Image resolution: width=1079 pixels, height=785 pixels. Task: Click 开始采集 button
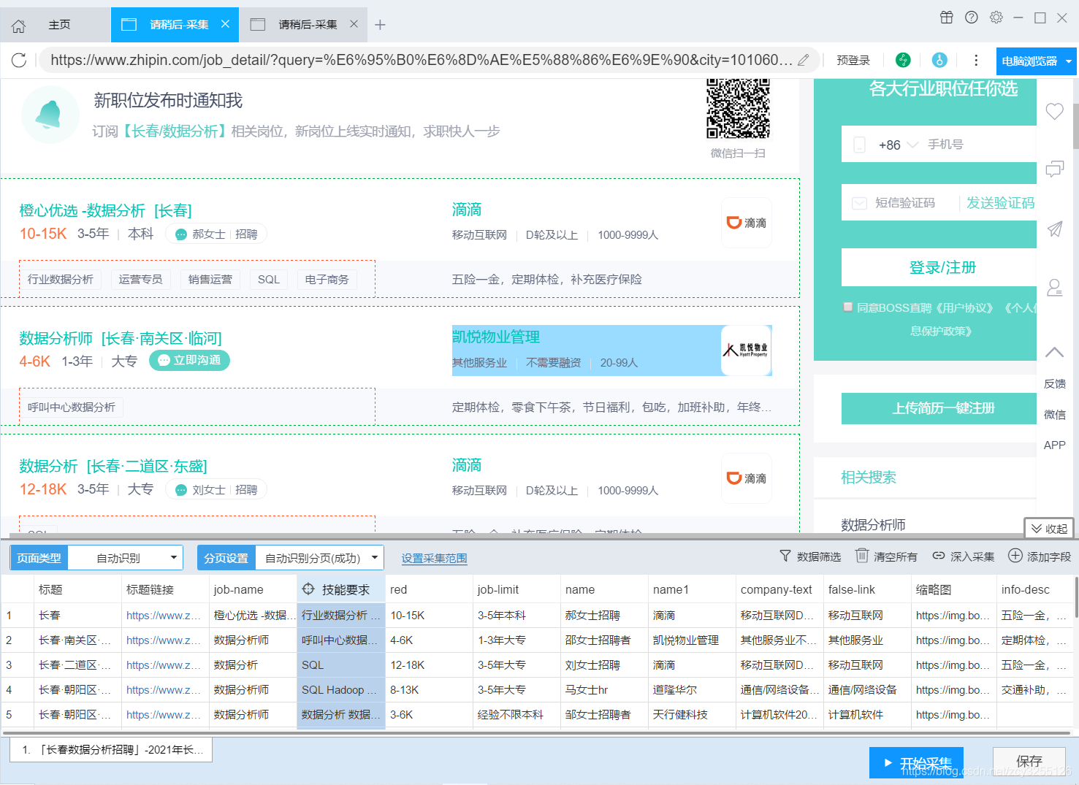tap(916, 762)
